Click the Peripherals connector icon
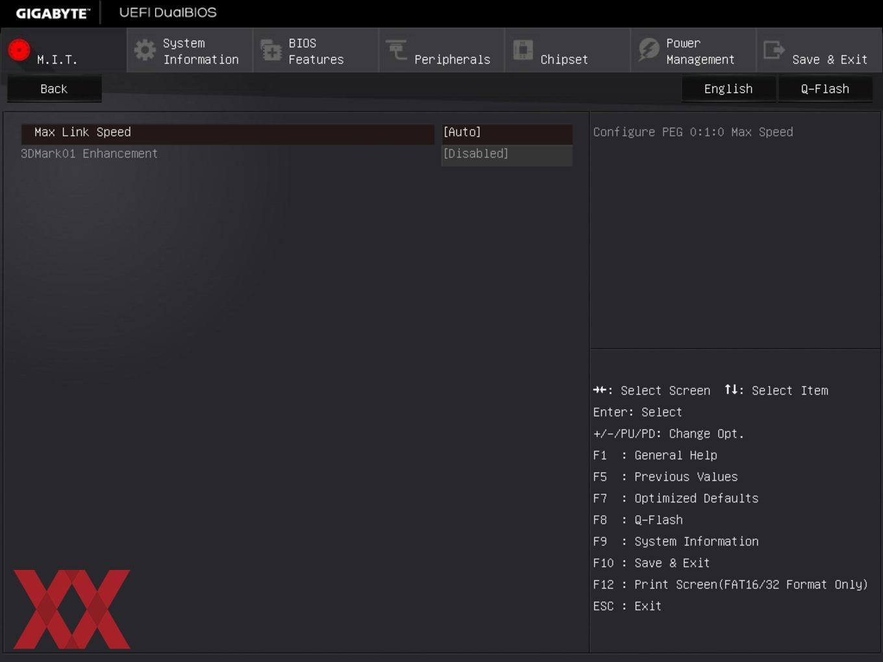 (x=396, y=50)
